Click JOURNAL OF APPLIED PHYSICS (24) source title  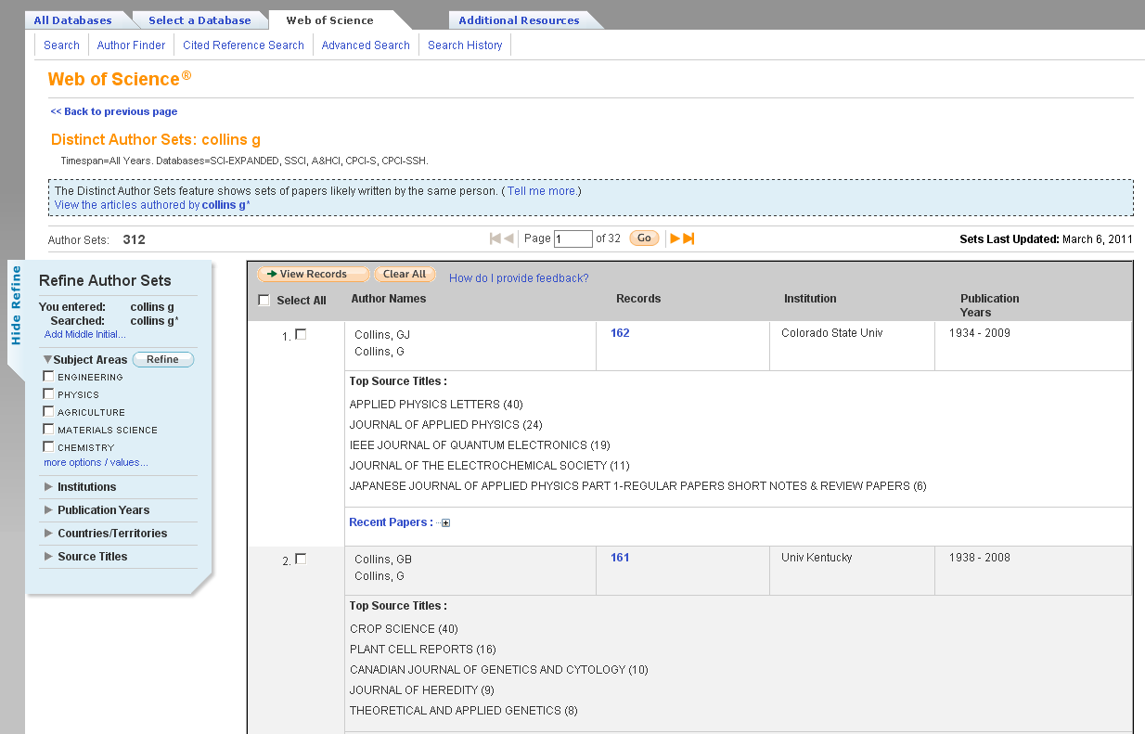pos(446,425)
